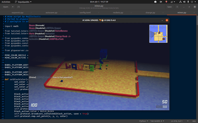Click the Open button in gedit
The width and height of the screenshot is (198, 123).
[6, 7]
